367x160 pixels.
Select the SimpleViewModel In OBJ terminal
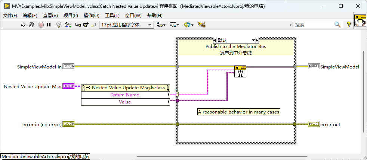[x=68, y=67]
